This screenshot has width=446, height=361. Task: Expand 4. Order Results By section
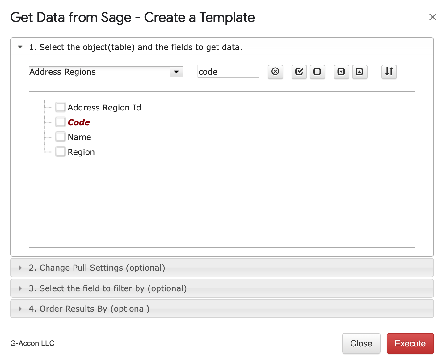click(222, 309)
